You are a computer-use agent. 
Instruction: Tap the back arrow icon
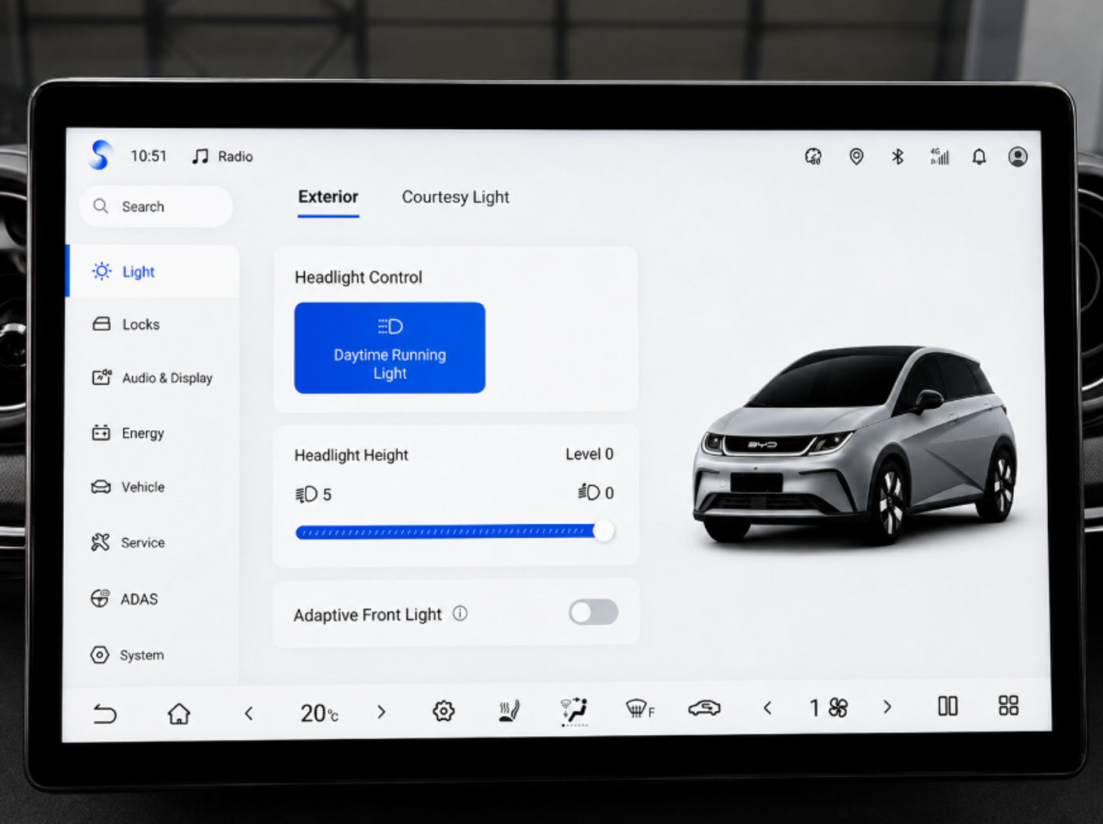(x=105, y=713)
